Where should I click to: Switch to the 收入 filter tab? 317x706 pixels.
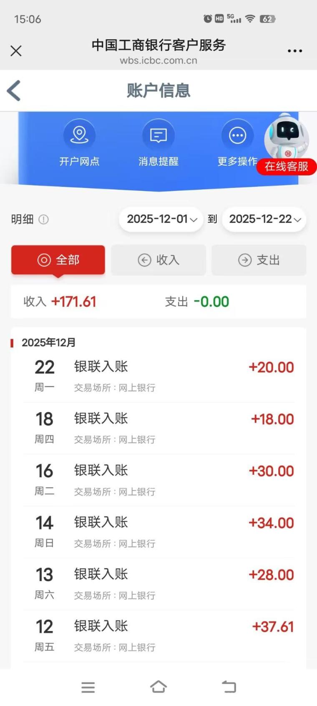pyautogui.click(x=158, y=260)
